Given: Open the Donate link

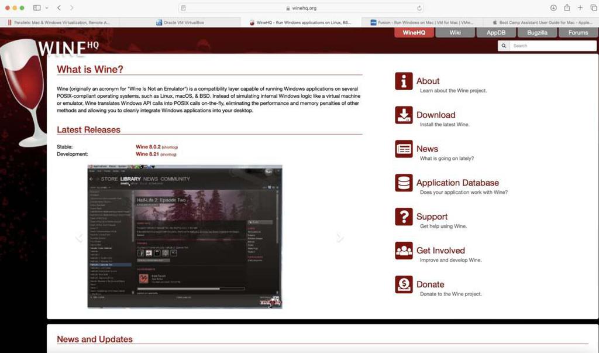Looking at the screenshot, I should (x=430, y=285).
